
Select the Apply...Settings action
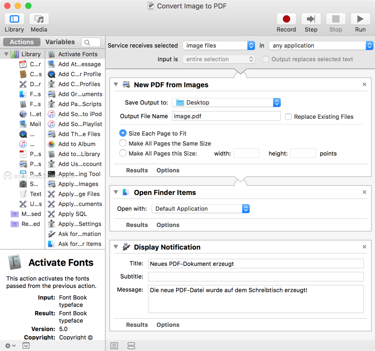click(x=75, y=224)
